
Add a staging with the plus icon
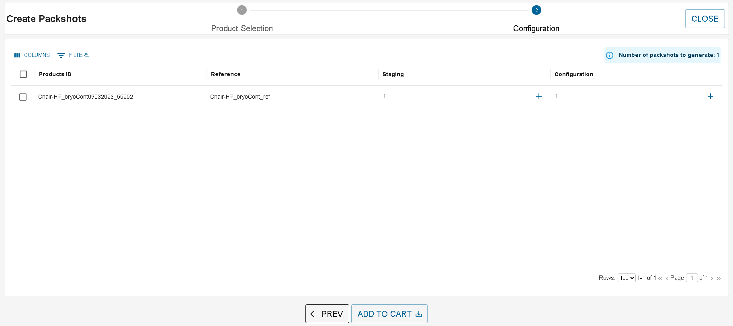[538, 96]
